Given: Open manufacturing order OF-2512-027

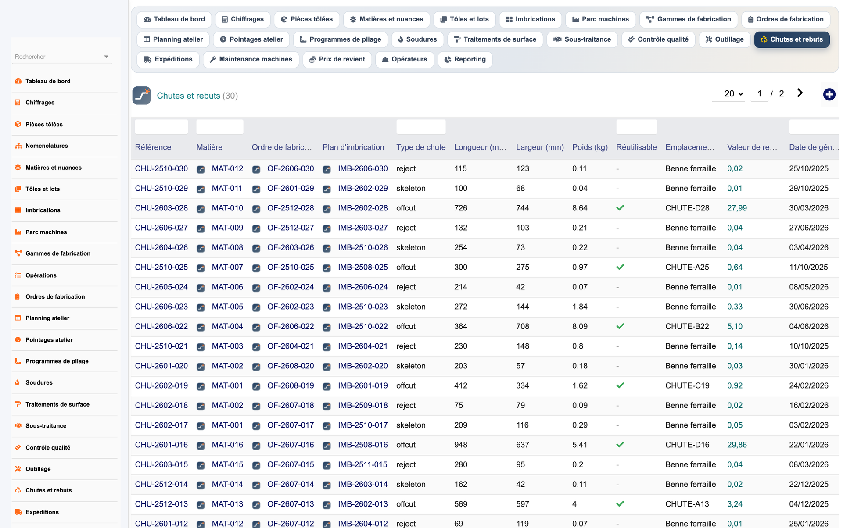Looking at the screenshot, I should click(x=291, y=228).
